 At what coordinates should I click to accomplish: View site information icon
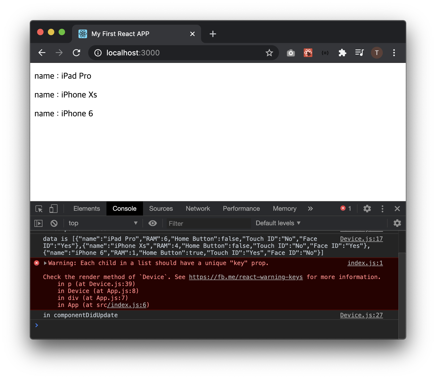pyautogui.click(x=98, y=53)
